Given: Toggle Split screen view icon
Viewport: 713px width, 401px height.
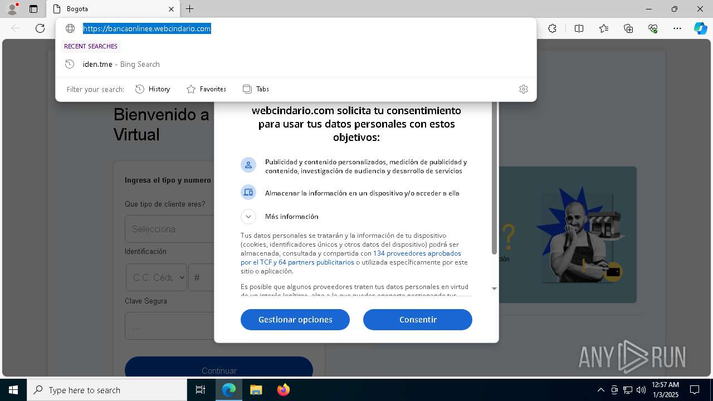Looking at the screenshot, I should pyautogui.click(x=579, y=28).
